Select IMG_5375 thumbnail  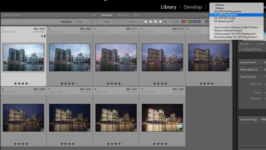70,118
